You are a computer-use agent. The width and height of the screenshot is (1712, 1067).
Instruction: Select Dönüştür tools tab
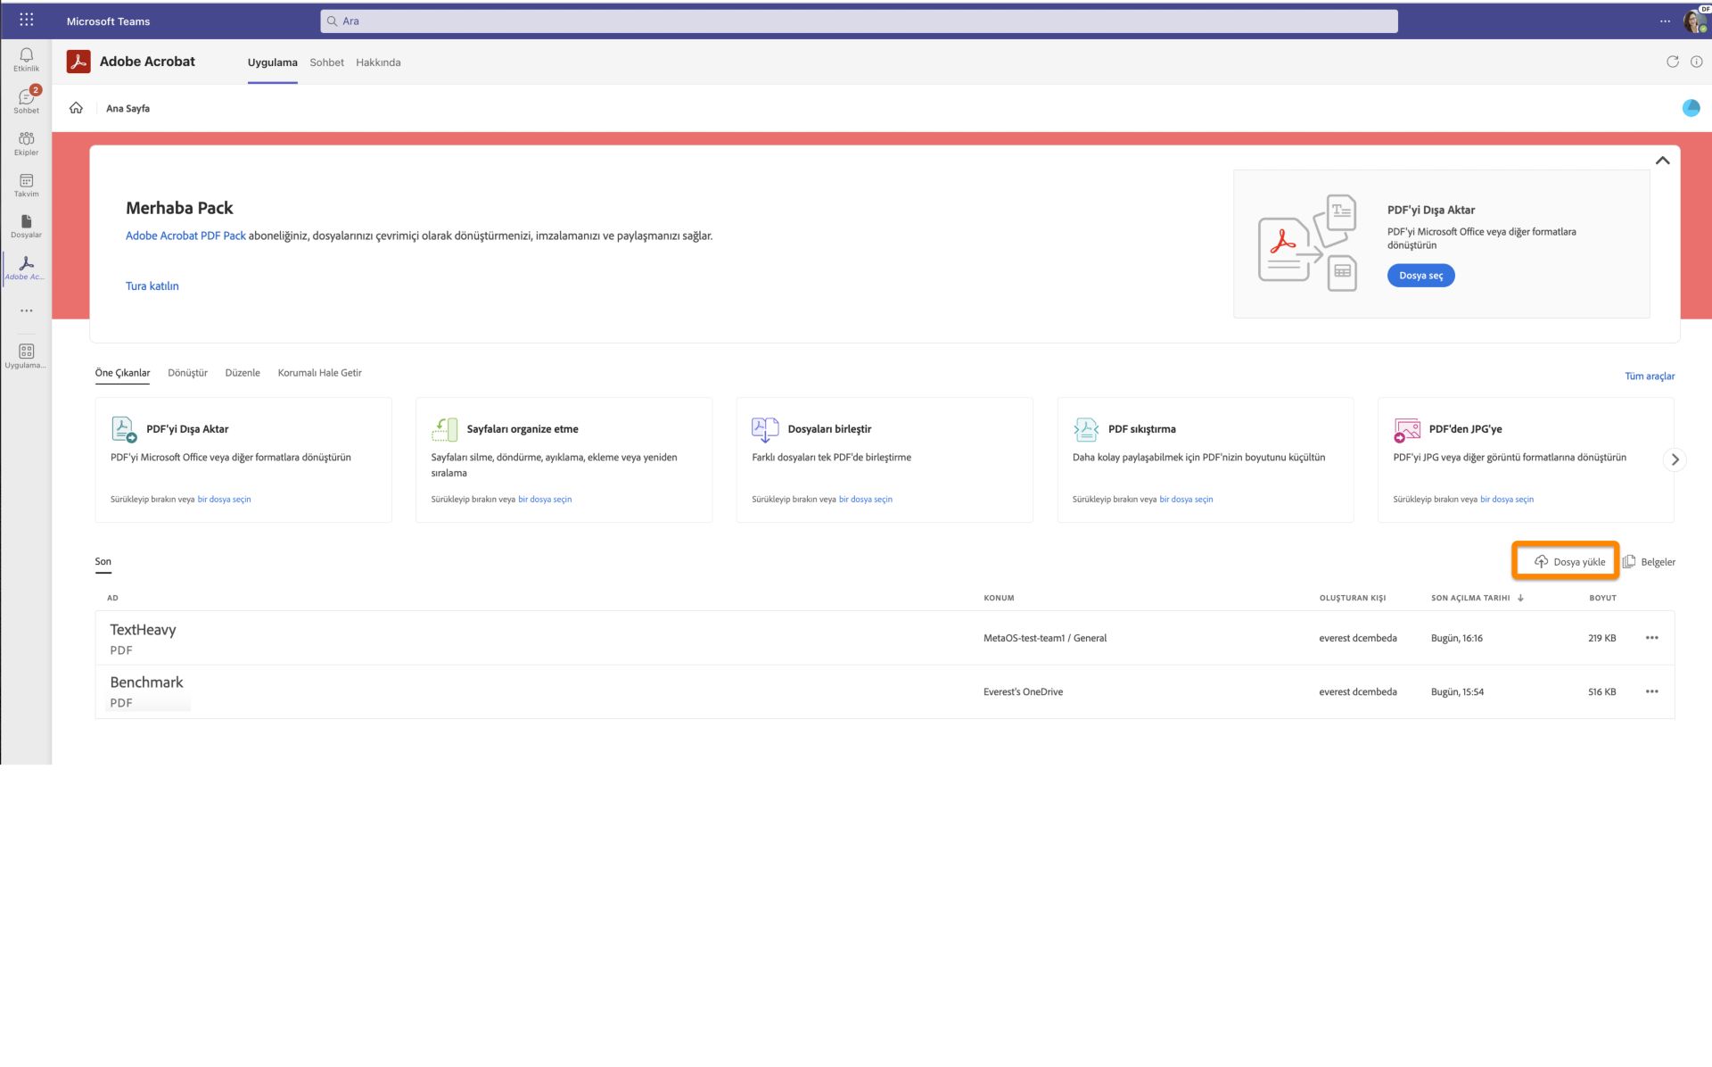click(x=187, y=373)
